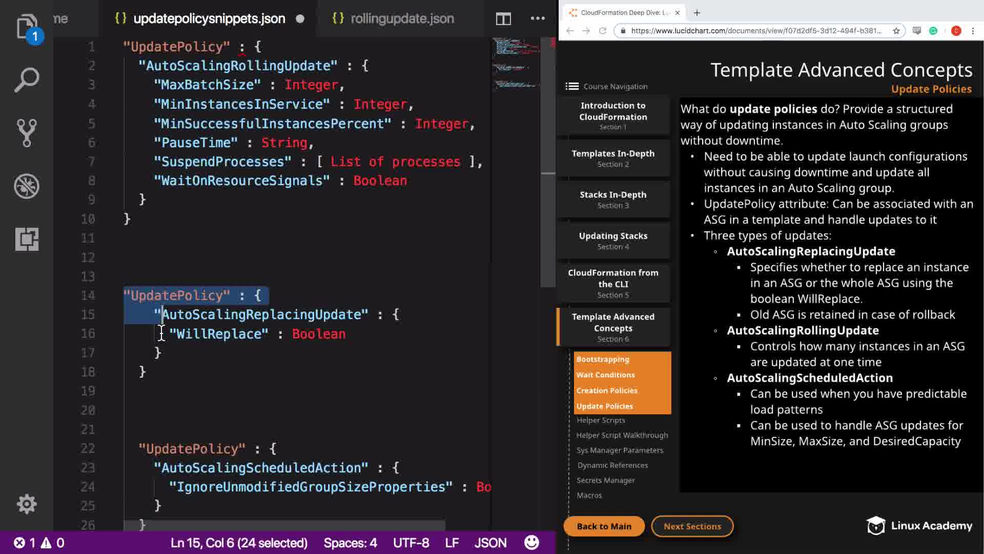The image size is (984, 554).
Task: Open the Manage gear icon
Action: click(x=27, y=504)
